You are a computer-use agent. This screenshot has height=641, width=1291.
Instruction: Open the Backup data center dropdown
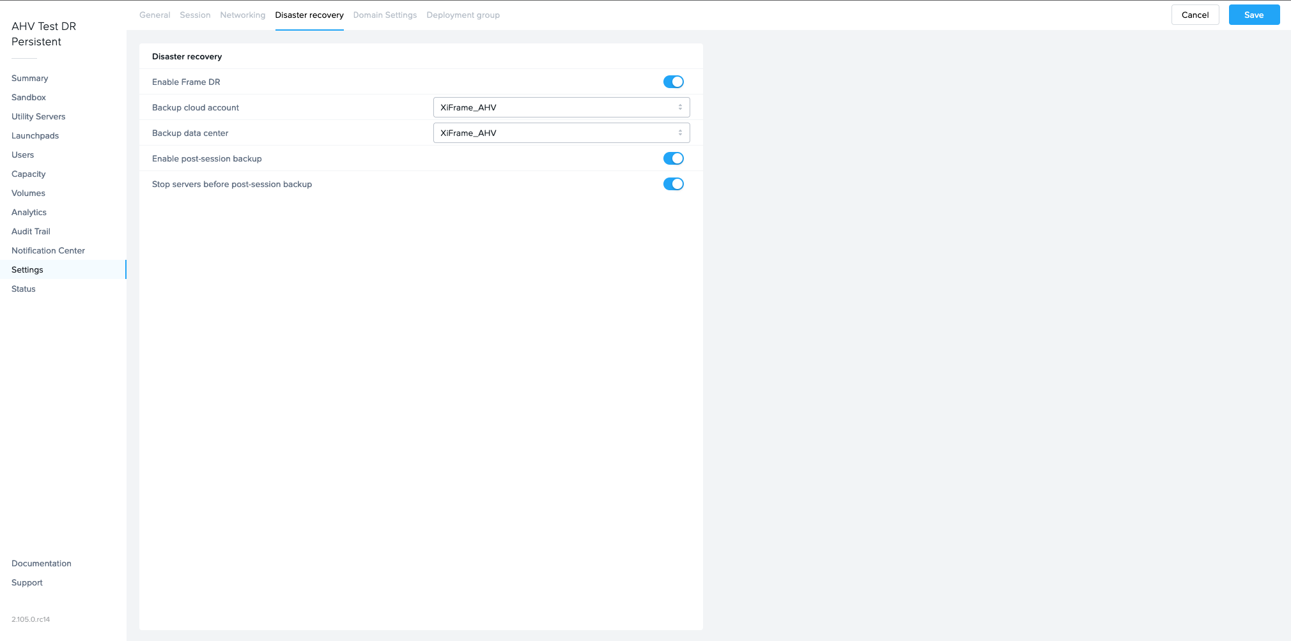(561, 133)
